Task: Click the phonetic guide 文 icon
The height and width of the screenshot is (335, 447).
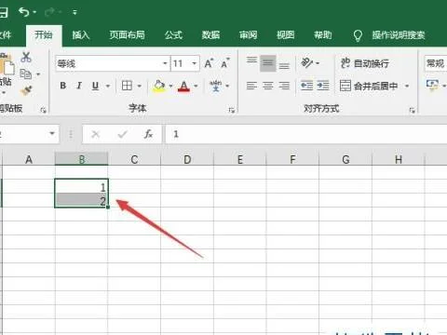Action: (x=216, y=86)
